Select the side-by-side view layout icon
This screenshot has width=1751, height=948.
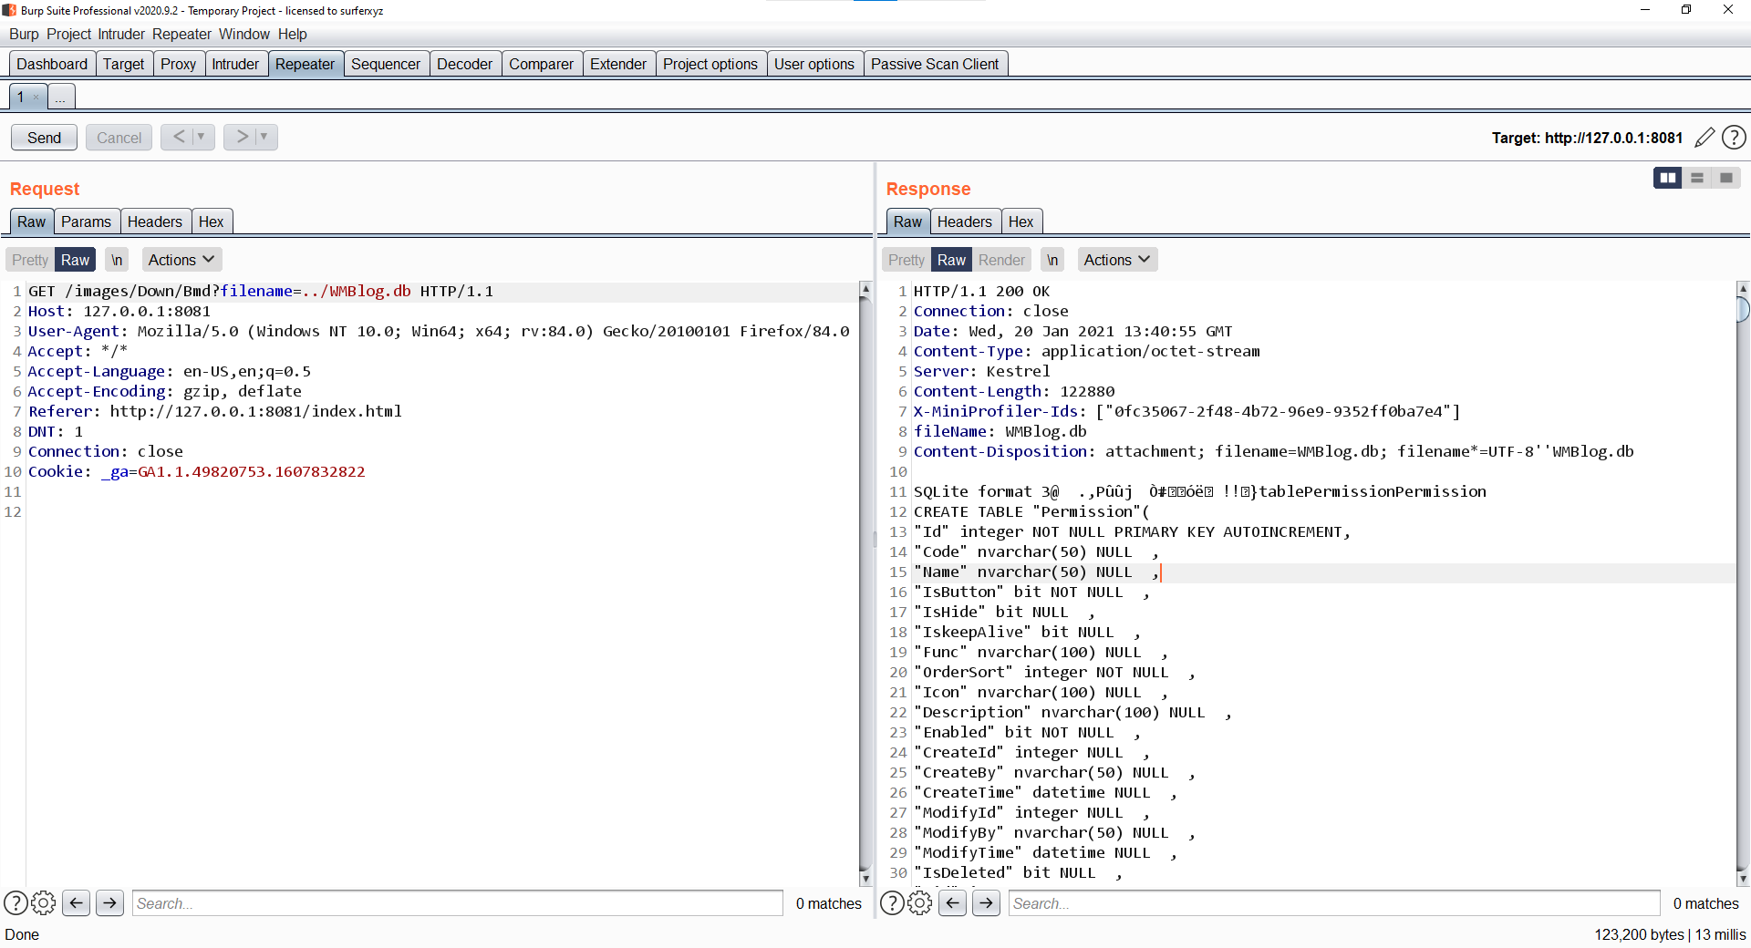[1667, 178]
